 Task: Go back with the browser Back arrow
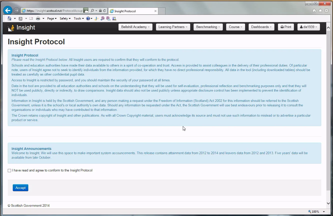(x=8, y=10)
